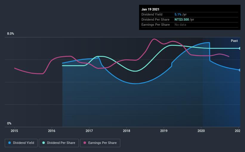The width and height of the screenshot is (245, 152).
Task: Click the tooltip 'Earnings Per Share' row label
Action: [x=155, y=25]
